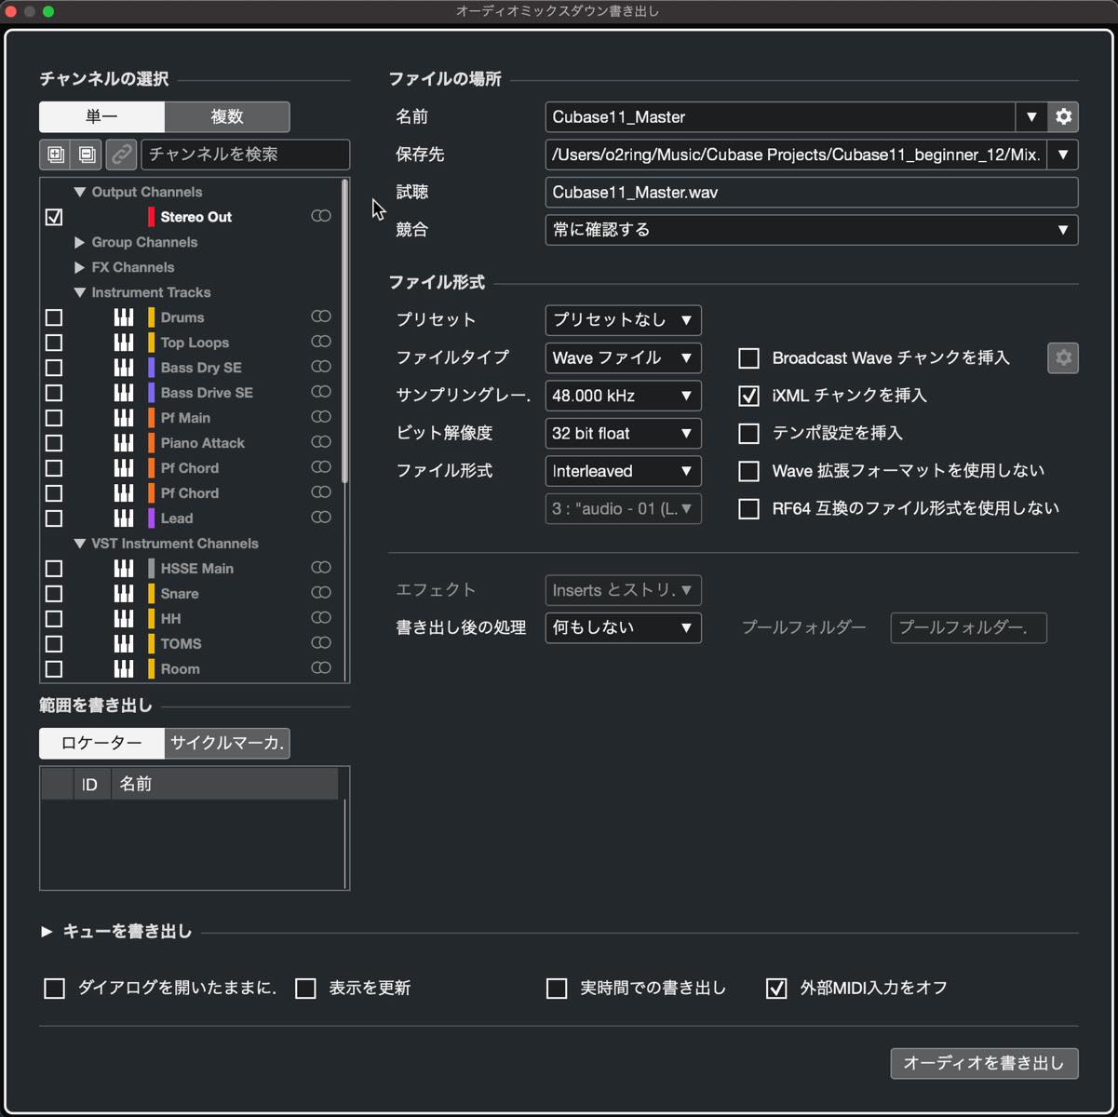This screenshot has height=1117, width=1118.
Task: Click the keyboard icon on Bass Dry SE row
Action: tap(124, 368)
